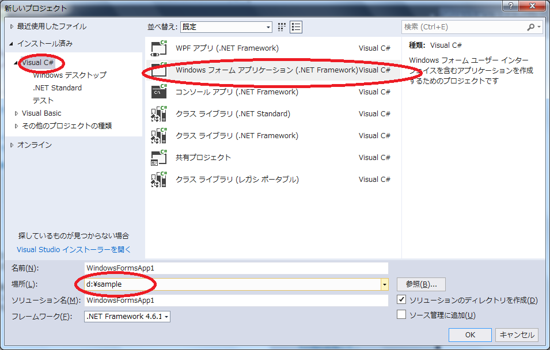Click インストール済み label
The height and width of the screenshot is (350, 550).
point(45,44)
